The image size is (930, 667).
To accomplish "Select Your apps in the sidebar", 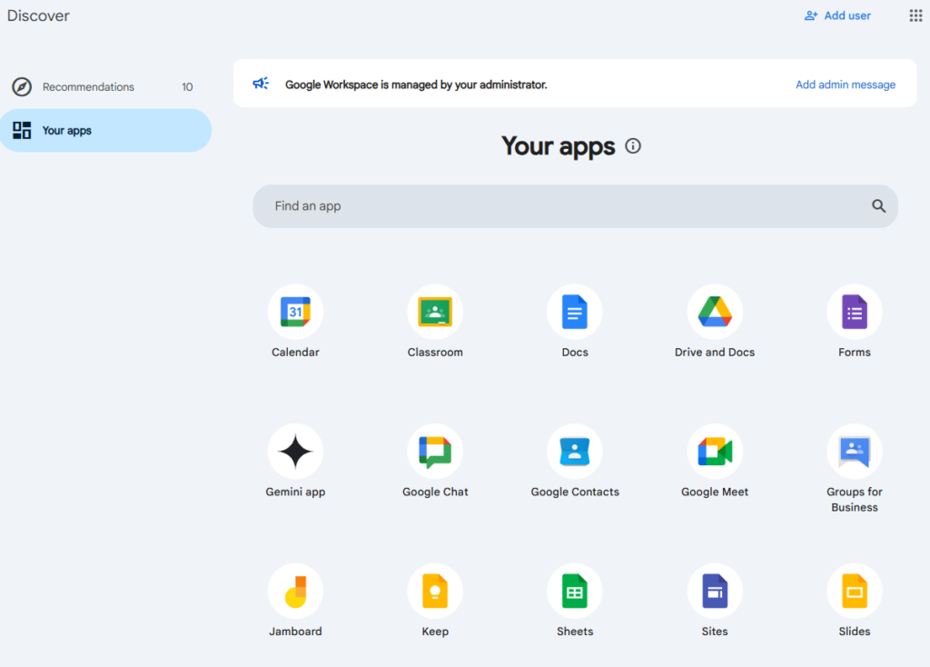I will click(x=67, y=131).
